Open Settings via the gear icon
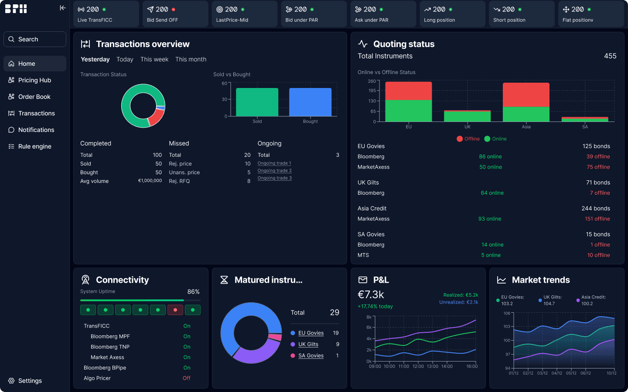Screen dimensions: 628x392 coord(11,381)
